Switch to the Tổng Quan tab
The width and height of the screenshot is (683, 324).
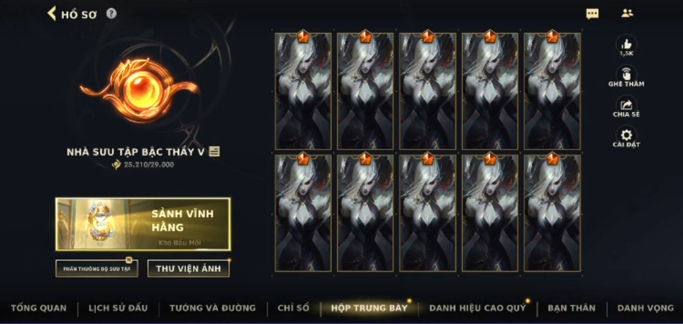pyautogui.click(x=39, y=308)
